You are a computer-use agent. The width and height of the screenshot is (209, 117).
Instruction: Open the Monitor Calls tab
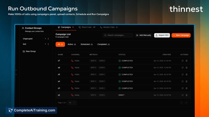(109, 27)
